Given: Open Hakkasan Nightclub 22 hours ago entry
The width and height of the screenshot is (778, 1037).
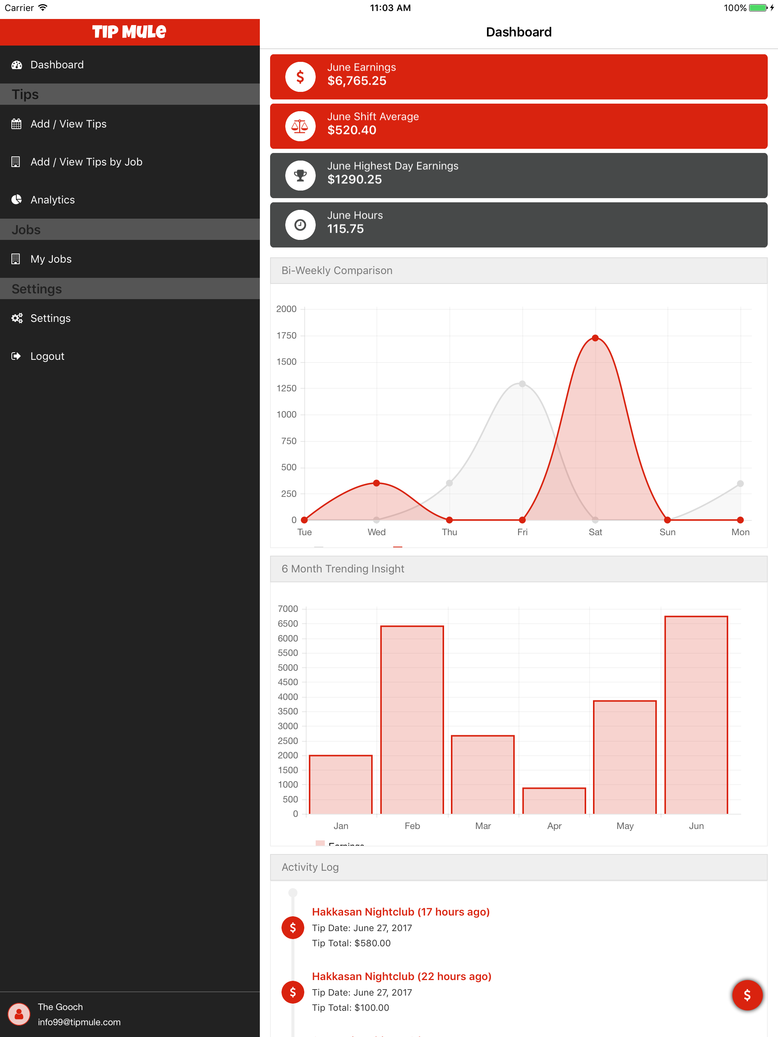Looking at the screenshot, I should [402, 976].
